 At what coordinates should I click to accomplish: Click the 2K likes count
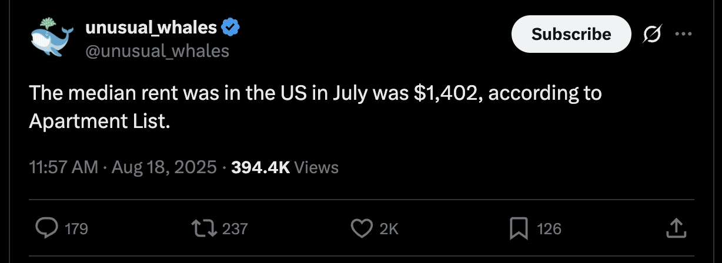389,229
